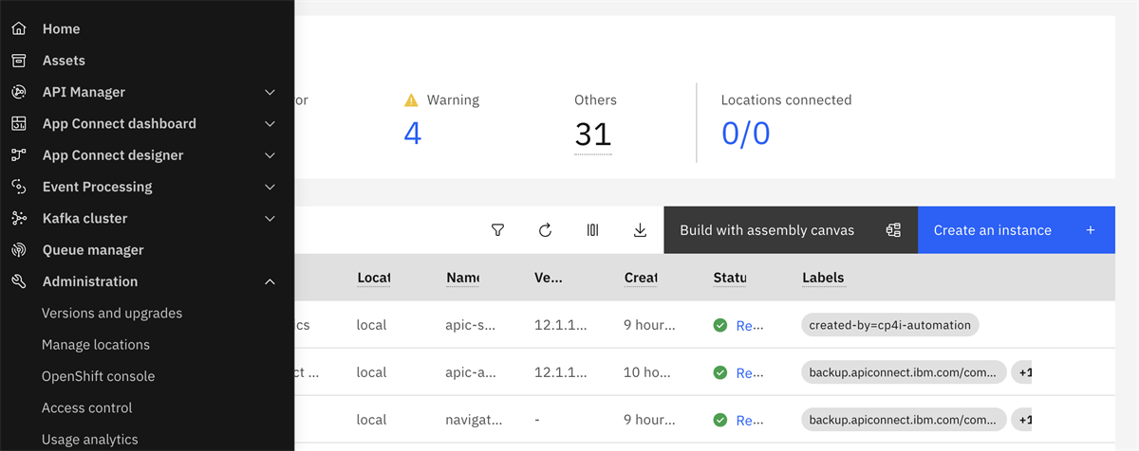Screen dimensions: 1139x451
Task: Click the Warning count 4
Action: coord(412,134)
